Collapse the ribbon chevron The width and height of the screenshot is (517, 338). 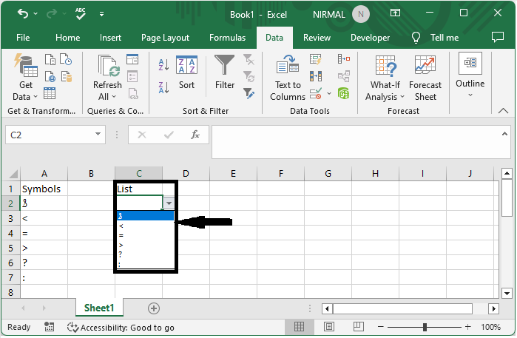[x=503, y=111]
